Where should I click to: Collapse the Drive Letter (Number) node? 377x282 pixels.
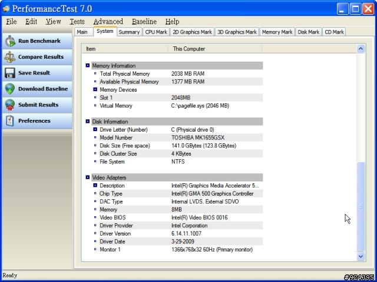[95, 129]
